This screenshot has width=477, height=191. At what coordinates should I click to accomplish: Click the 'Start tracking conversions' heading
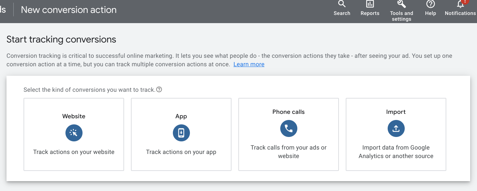[x=61, y=39]
